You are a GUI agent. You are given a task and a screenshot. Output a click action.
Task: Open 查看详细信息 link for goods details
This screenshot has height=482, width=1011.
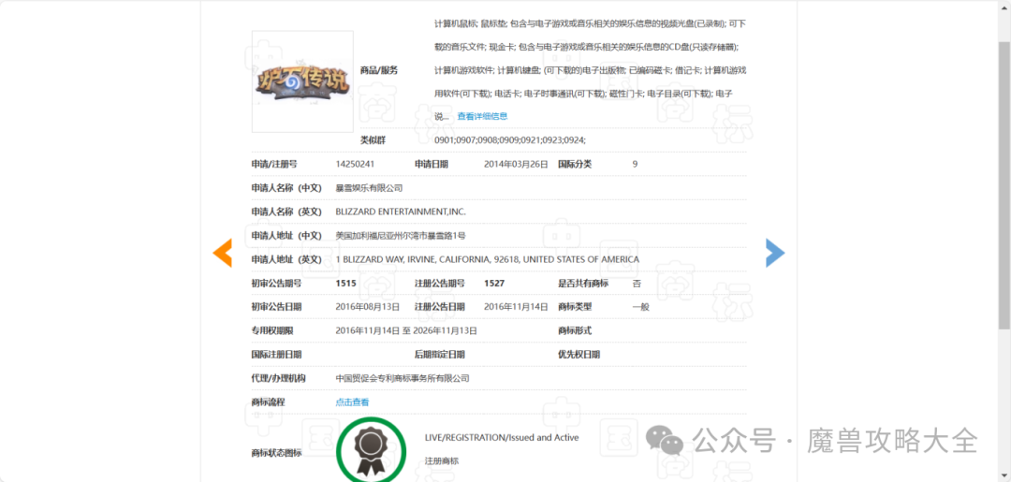click(x=482, y=116)
